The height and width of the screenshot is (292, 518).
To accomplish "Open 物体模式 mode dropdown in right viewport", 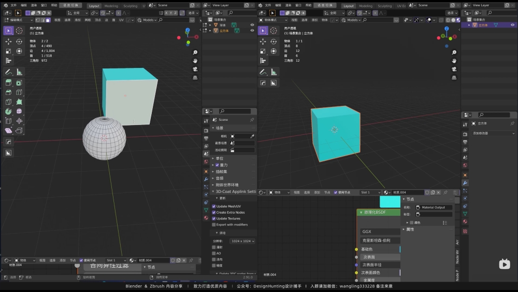I will [x=273, y=20].
